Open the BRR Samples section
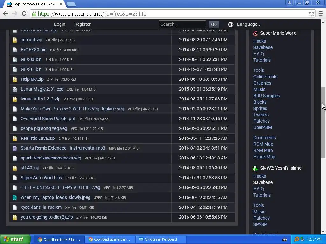 (x=266, y=96)
